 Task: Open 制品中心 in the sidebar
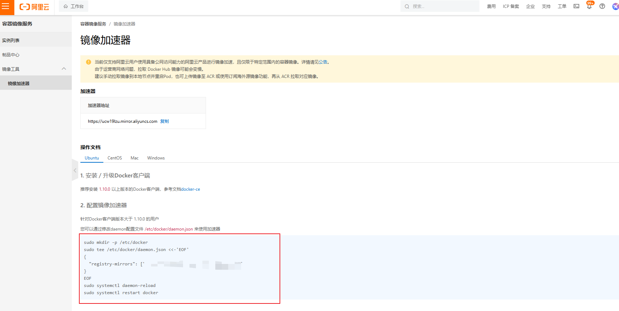11,55
